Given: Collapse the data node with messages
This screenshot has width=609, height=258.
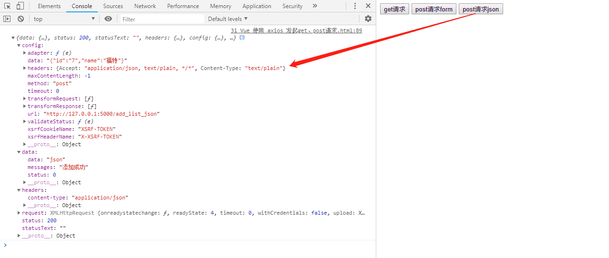Looking at the screenshot, I should (19, 152).
